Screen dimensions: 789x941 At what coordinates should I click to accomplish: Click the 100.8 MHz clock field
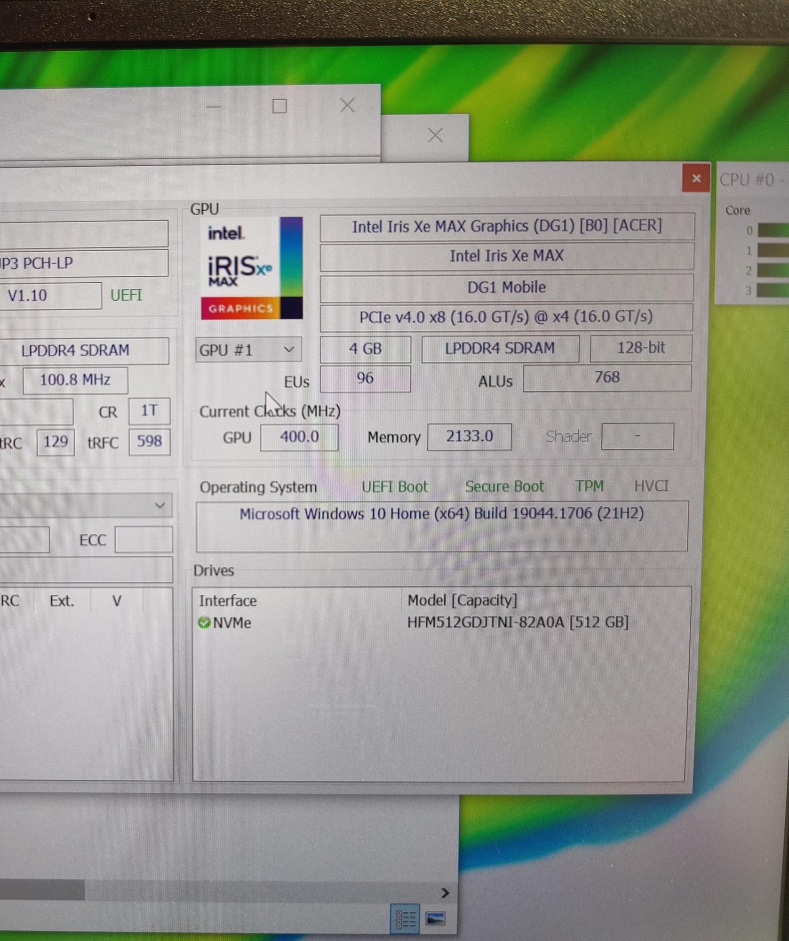click(x=75, y=380)
